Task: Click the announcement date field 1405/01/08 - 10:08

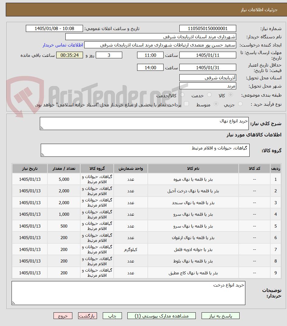Action: [54, 29]
